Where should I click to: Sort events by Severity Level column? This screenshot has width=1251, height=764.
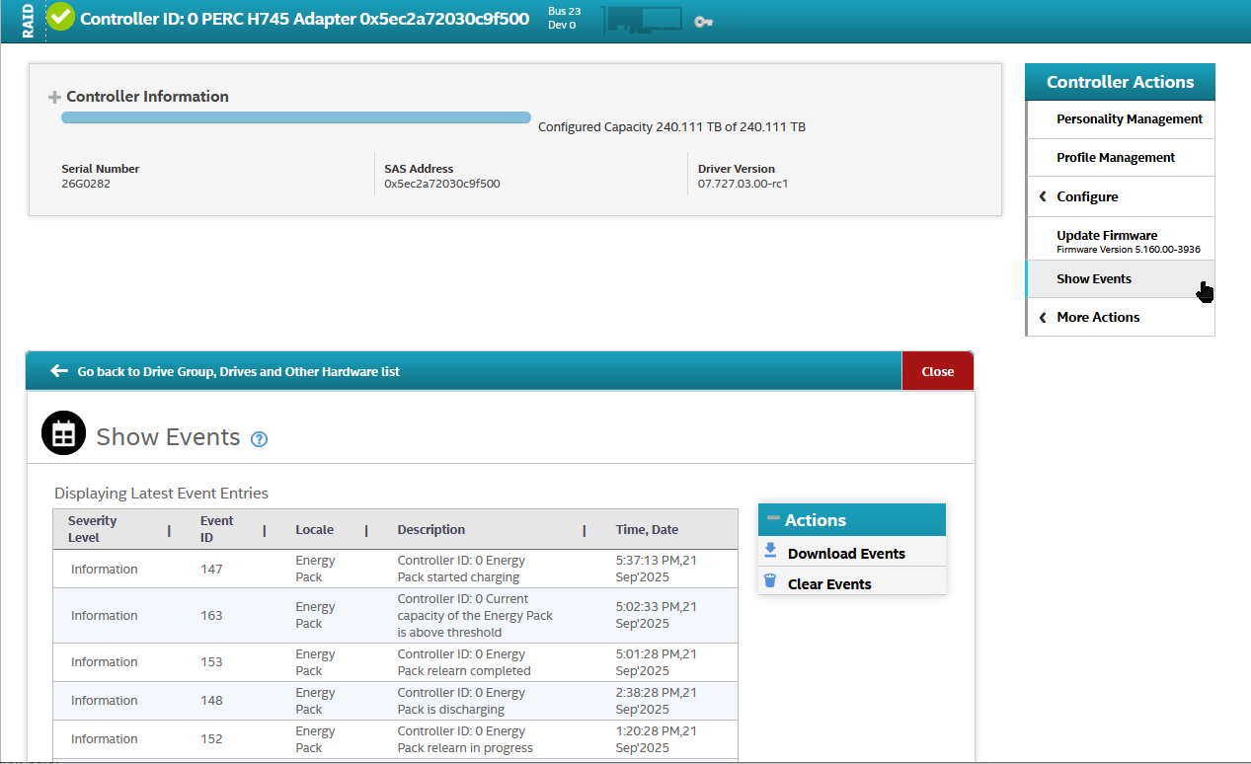(x=93, y=529)
